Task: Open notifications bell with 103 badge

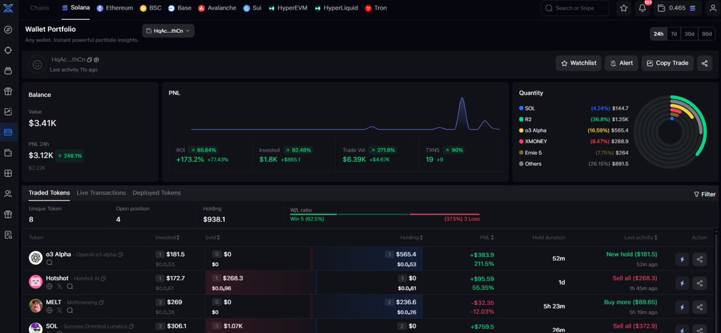Action: [x=642, y=8]
